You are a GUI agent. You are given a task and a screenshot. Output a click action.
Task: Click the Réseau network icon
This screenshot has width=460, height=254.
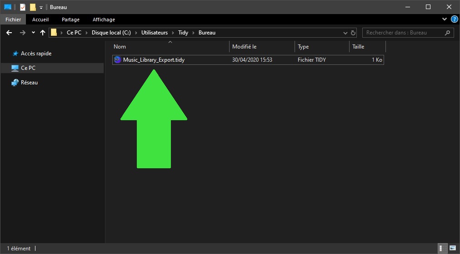point(15,83)
